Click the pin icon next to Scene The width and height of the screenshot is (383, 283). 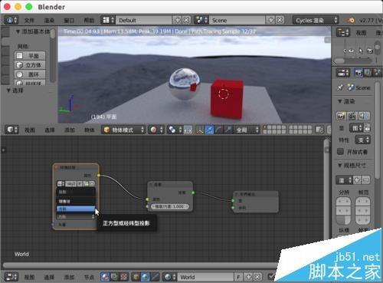pos(340,88)
